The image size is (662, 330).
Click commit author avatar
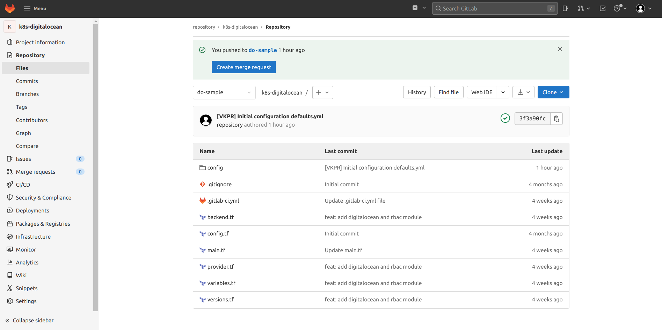[x=206, y=120]
